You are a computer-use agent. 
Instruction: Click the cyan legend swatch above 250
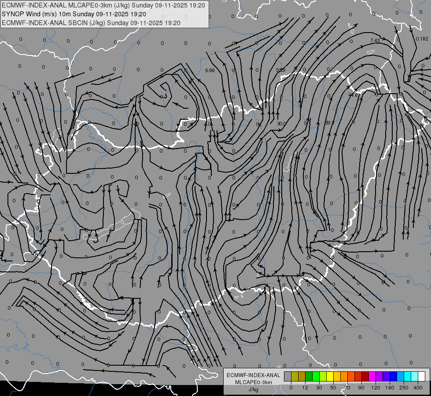407,376
